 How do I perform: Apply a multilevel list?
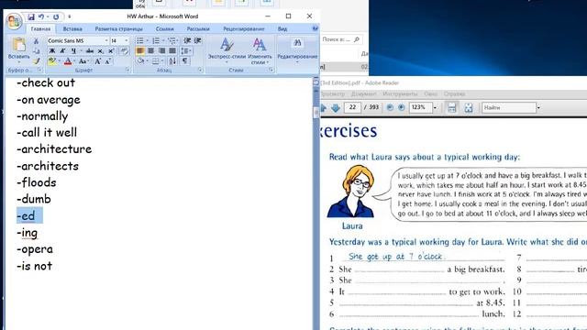point(172,40)
